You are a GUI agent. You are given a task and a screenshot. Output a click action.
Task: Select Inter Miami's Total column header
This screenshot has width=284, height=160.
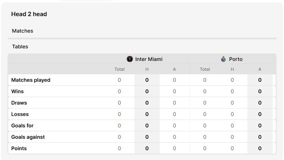tap(120, 69)
